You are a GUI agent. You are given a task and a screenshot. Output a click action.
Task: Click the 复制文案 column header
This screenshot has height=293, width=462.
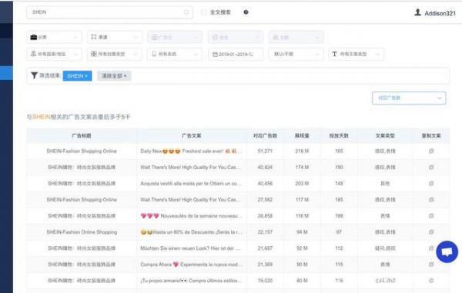tap(431, 135)
